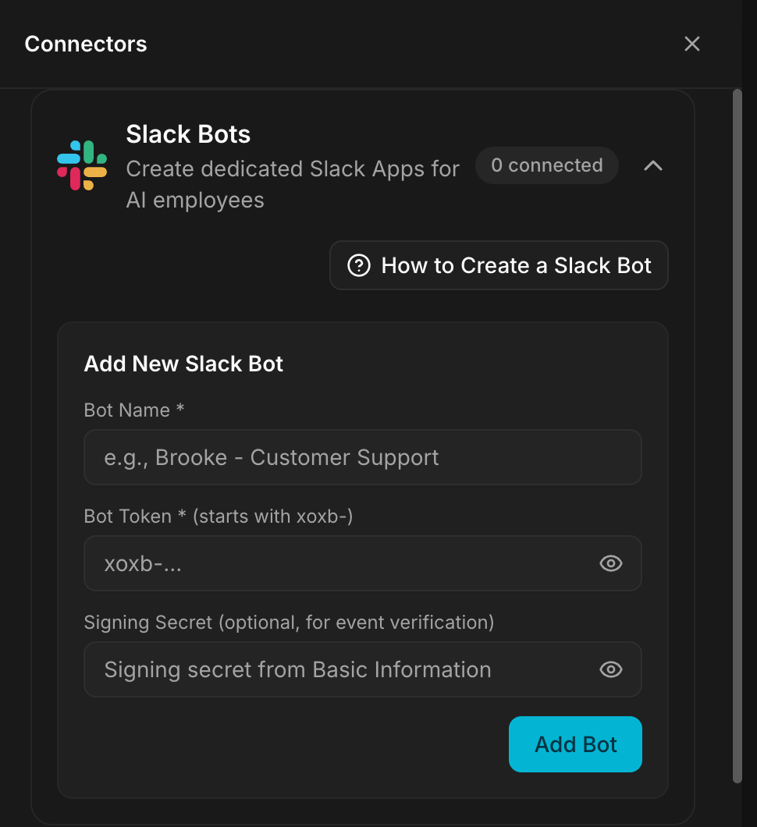The image size is (757, 827).
Task: Focus the Bot Name input field
Action: click(363, 457)
